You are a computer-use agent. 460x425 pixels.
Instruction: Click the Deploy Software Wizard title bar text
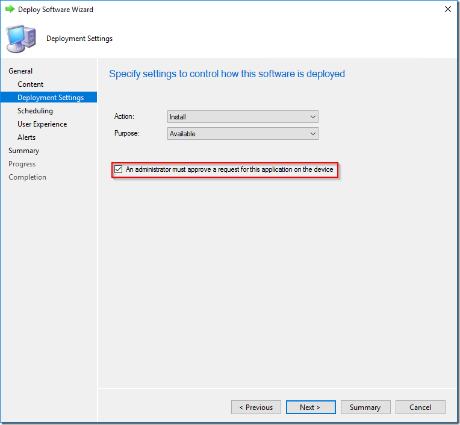point(55,10)
